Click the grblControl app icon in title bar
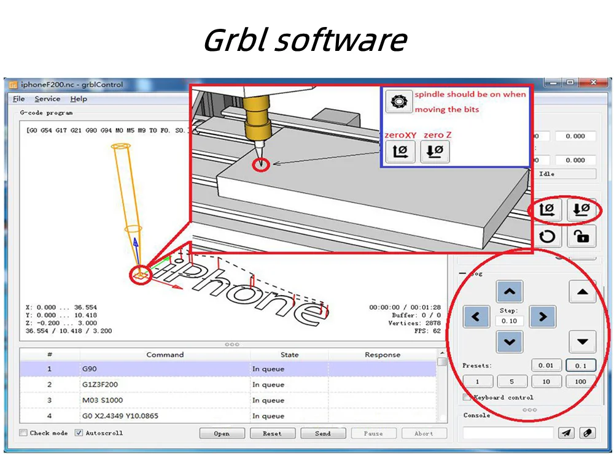The height and width of the screenshot is (454, 614). (x=14, y=85)
